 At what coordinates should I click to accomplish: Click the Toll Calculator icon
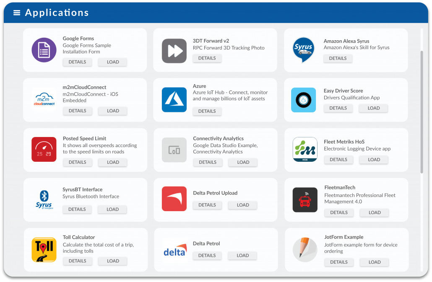coord(44,249)
